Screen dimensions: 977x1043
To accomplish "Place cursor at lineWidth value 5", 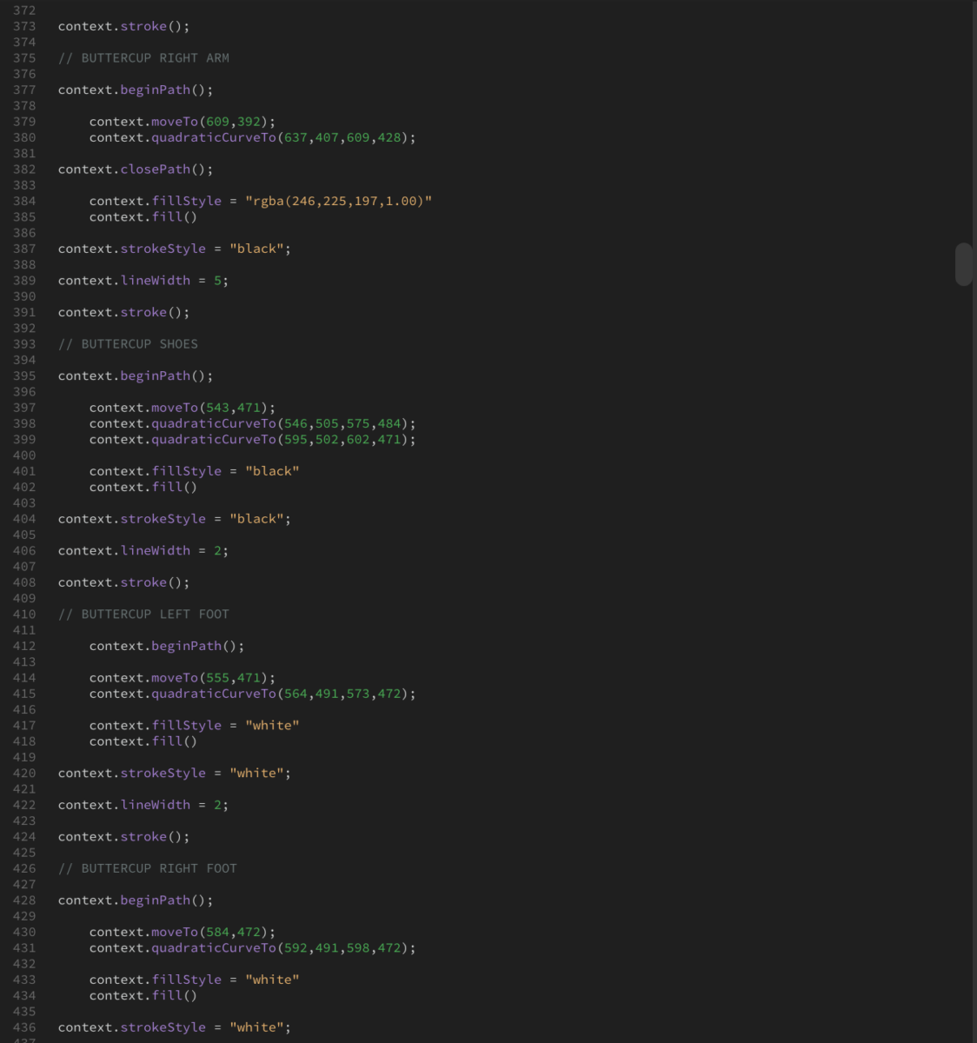I will (x=217, y=281).
